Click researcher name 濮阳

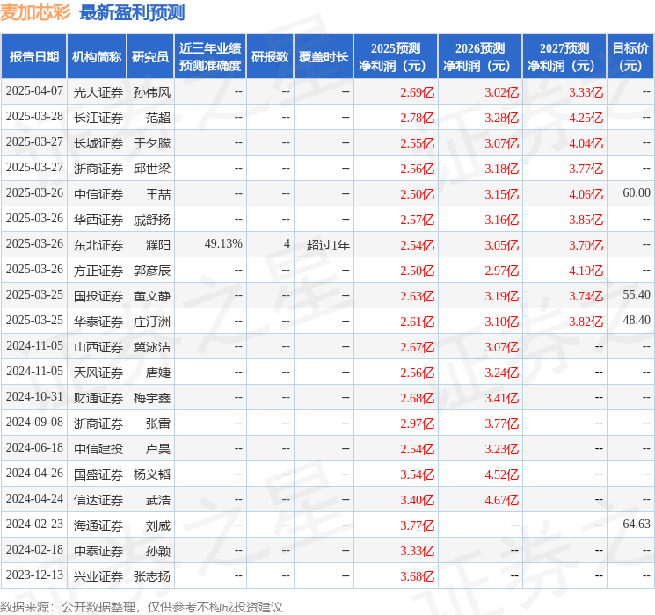point(158,245)
